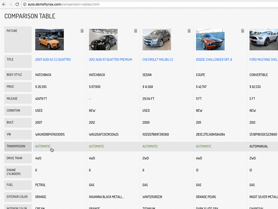
Task: Reload the page with the refresh icon
Action: [x=17, y=4]
